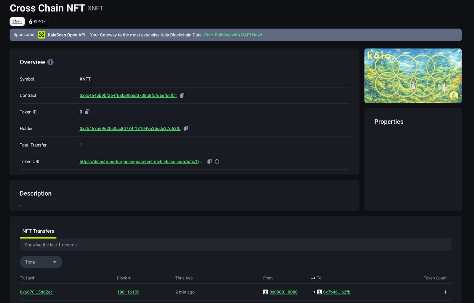Select the NFT Transfers tab
The image size is (474, 303).
coord(38,231)
